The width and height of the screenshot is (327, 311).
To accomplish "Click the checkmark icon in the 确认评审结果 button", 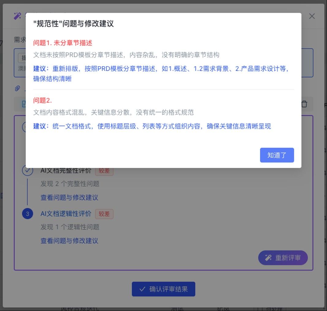I will 142,289.
